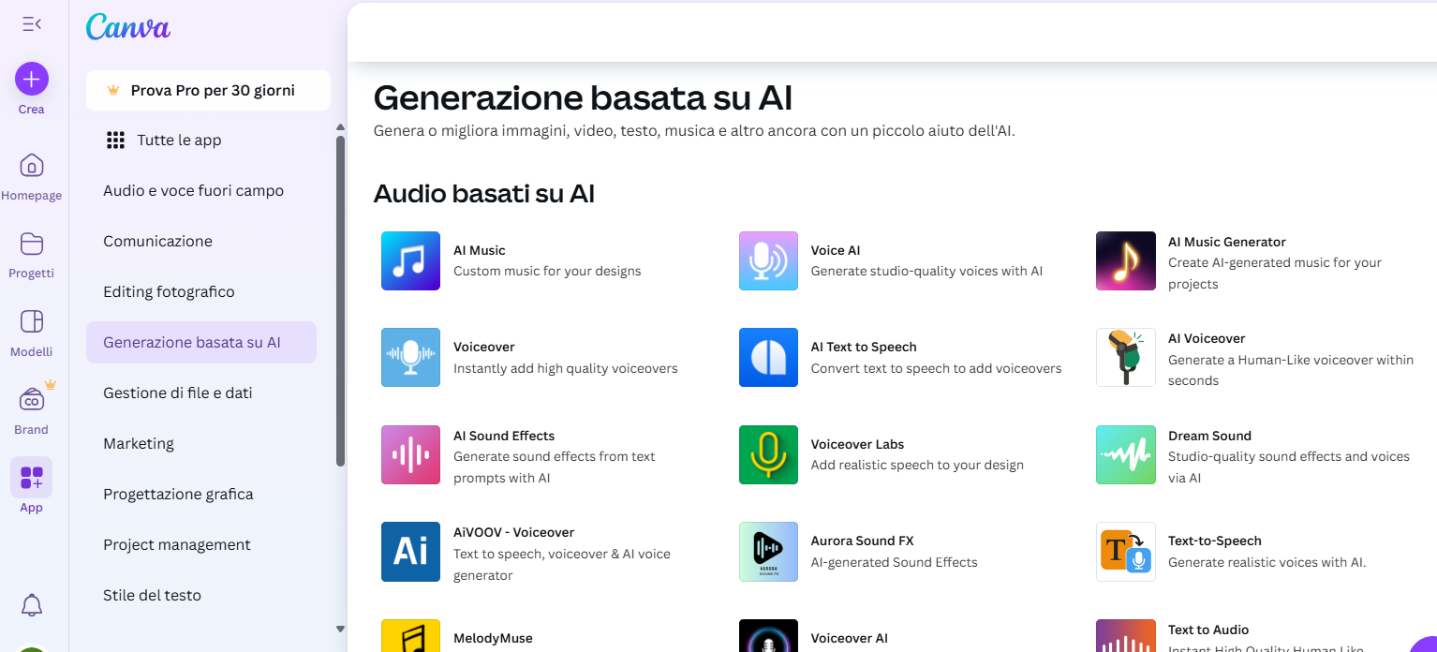Select the Progettazione grafica category

(201, 495)
